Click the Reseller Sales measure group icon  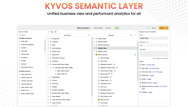(96, 48)
